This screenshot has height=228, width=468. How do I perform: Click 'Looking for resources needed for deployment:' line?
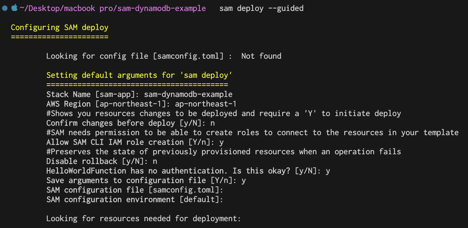[144, 218]
